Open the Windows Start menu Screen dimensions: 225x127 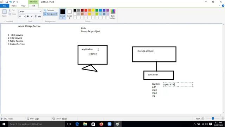pyautogui.click(x=4, y=124)
